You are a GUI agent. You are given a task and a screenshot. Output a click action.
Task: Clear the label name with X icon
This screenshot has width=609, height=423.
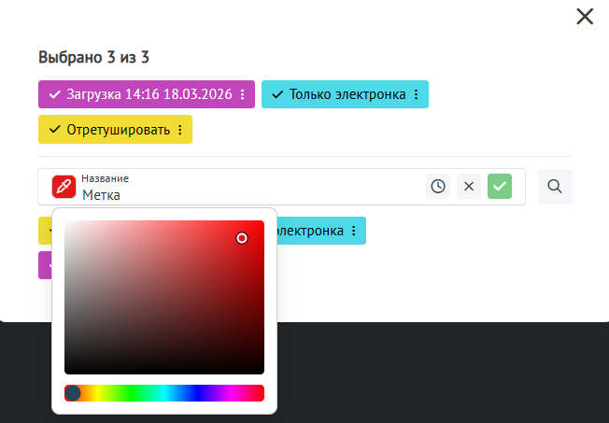point(469,187)
